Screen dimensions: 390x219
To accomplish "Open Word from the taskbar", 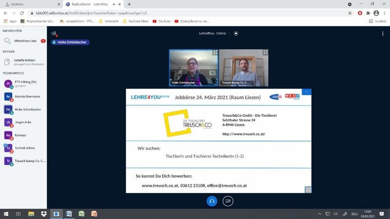I will (x=69, y=214).
